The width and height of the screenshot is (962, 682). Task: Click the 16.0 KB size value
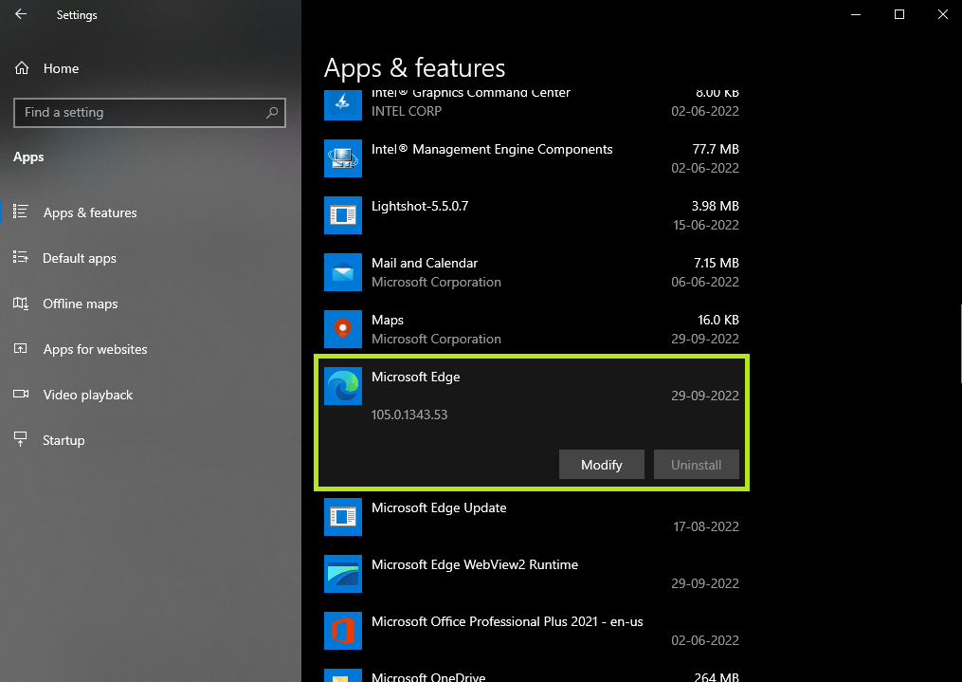(x=717, y=320)
